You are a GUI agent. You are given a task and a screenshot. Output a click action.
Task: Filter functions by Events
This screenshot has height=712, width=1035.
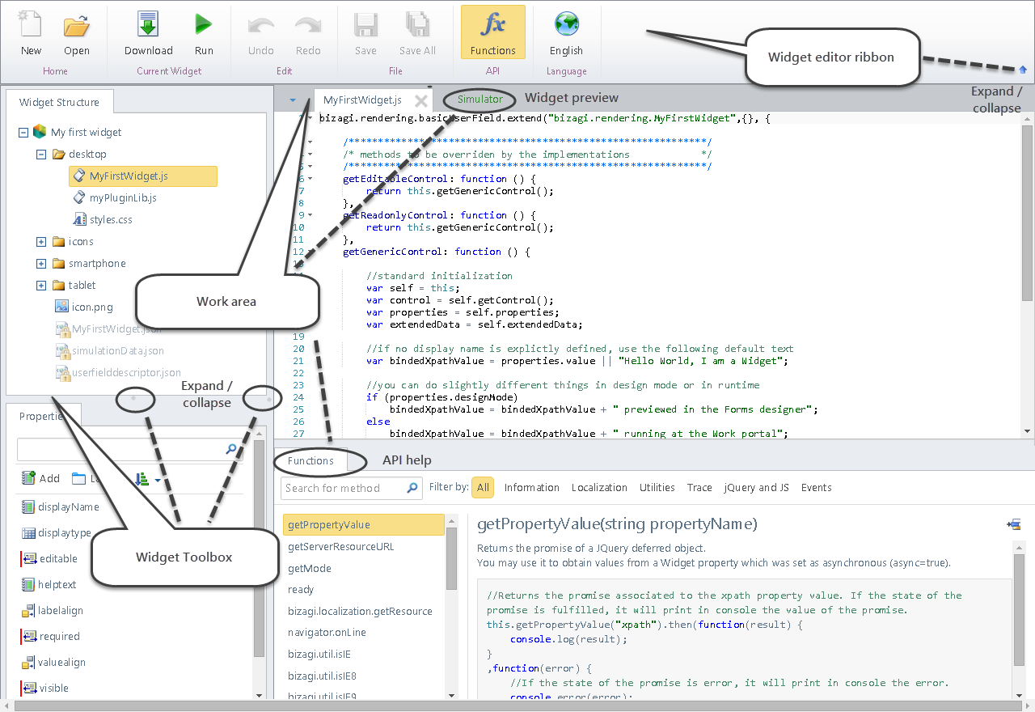816,487
